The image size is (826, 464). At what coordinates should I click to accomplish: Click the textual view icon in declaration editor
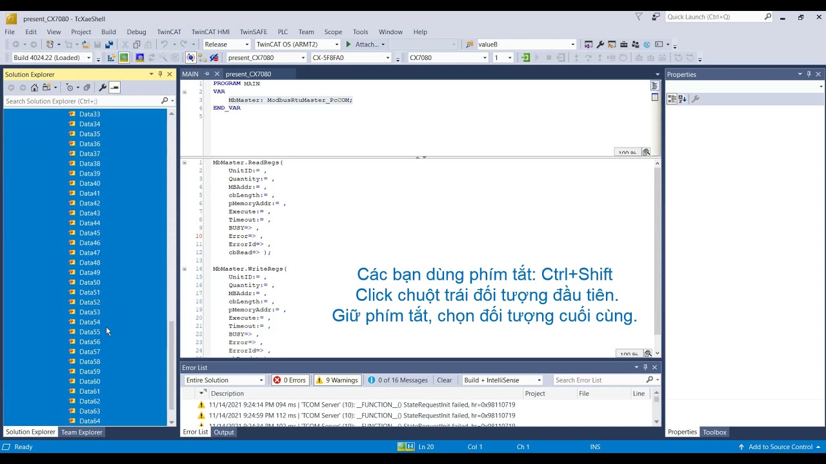pyautogui.click(x=654, y=86)
